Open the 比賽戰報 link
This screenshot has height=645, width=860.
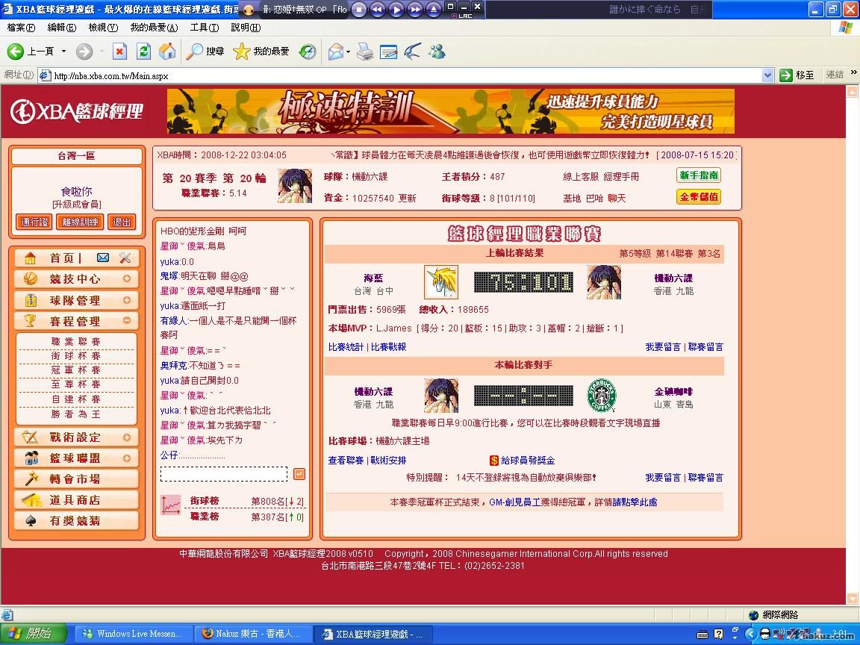[x=388, y=347]
